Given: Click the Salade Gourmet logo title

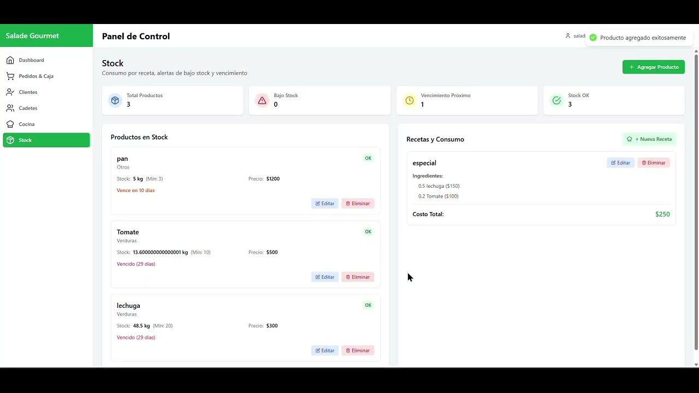Looking at the screenshot, I should click(x=32, y=36).
